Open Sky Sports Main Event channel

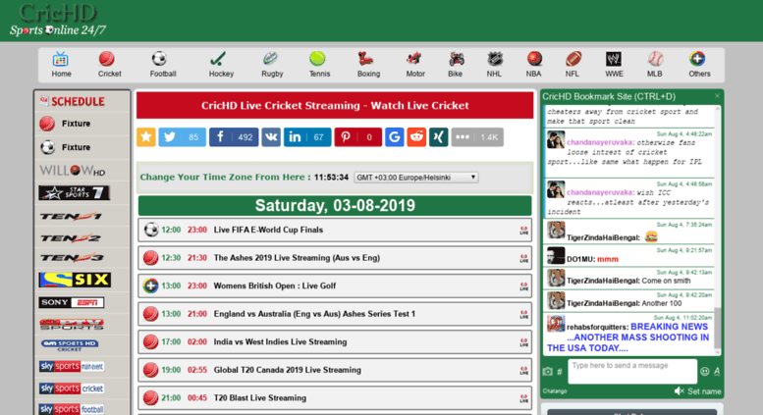(72, 366)
